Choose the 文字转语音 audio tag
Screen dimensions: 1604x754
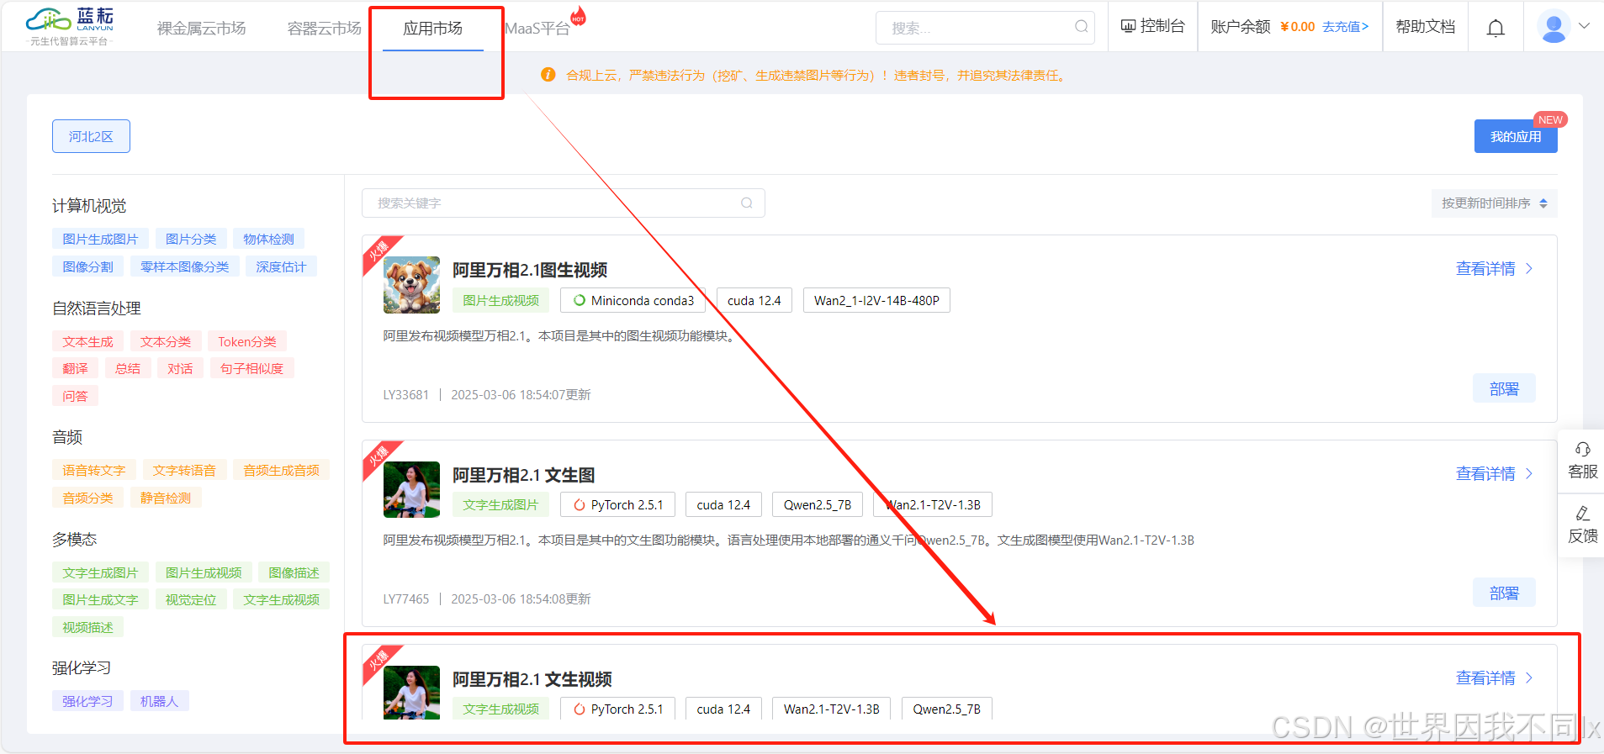(184, 471)
